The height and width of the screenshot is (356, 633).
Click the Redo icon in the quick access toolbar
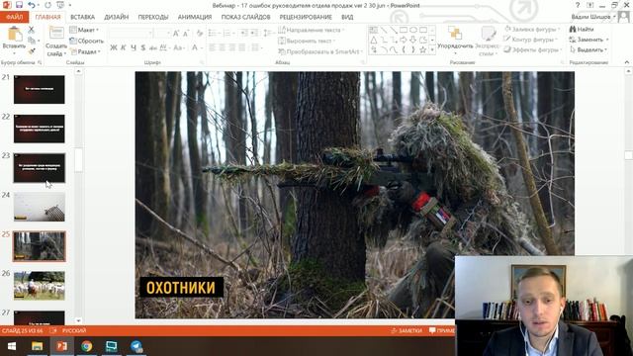[x=48, y=5]
